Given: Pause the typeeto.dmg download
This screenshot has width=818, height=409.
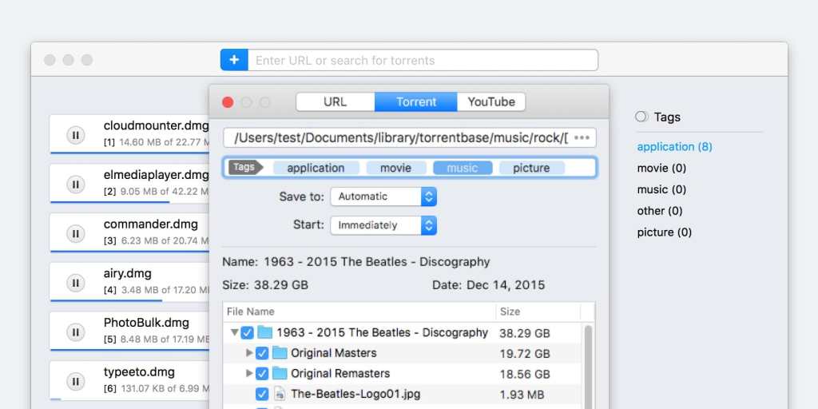Looking at the screenshot, I should (75, 381).
